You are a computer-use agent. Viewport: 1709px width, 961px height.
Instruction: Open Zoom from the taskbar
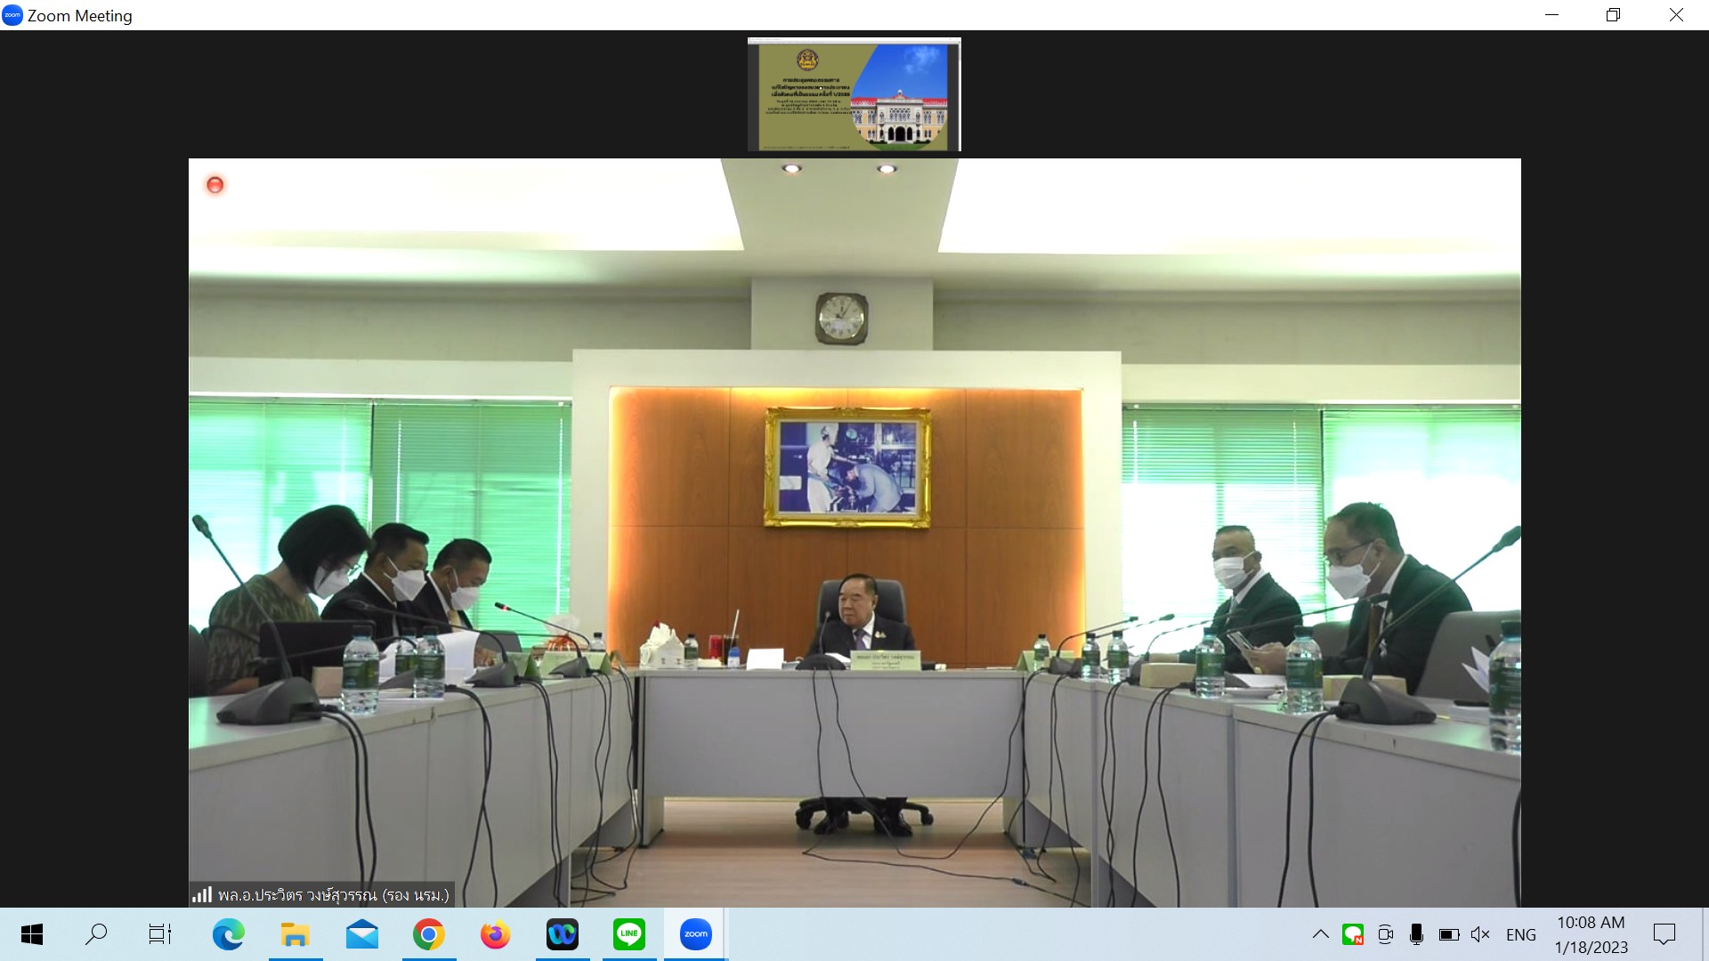[x=695, y=934]
